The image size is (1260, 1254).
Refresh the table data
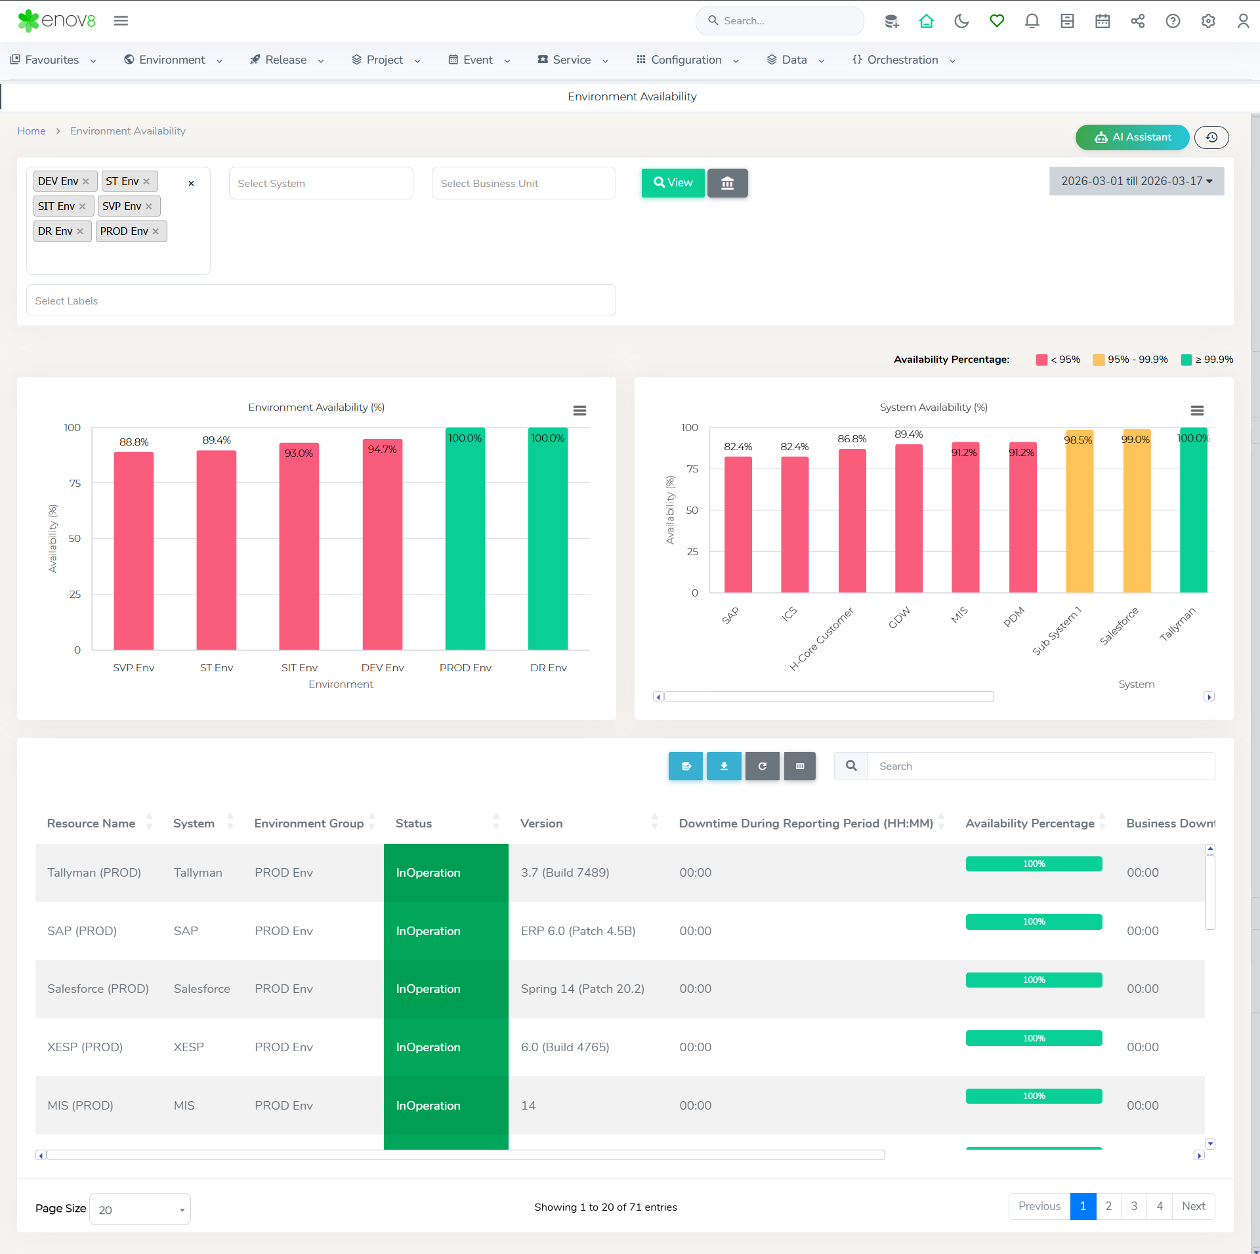[762, 766]
